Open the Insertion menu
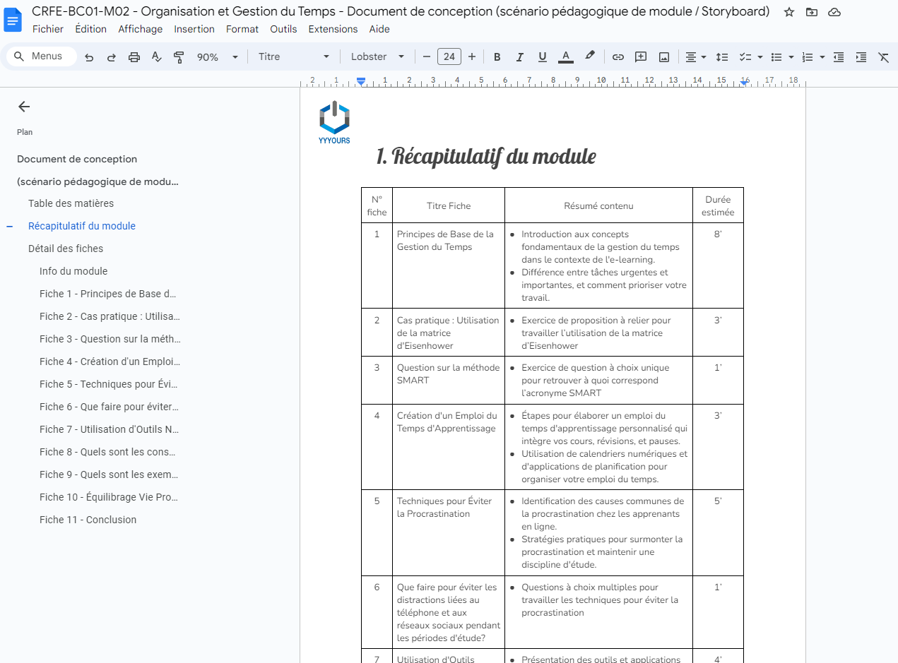Image resolution: width=898 pixels, height=663 pixels. 194,29
